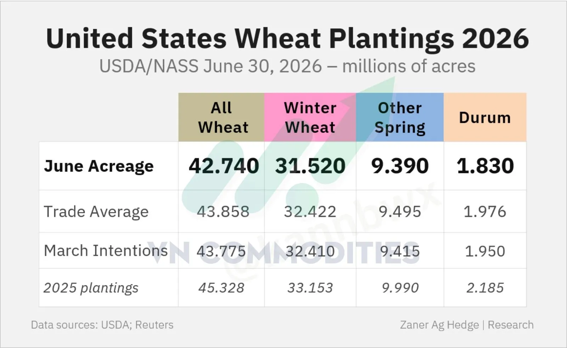Select the 2025 plantings row label

click(91, 288)
